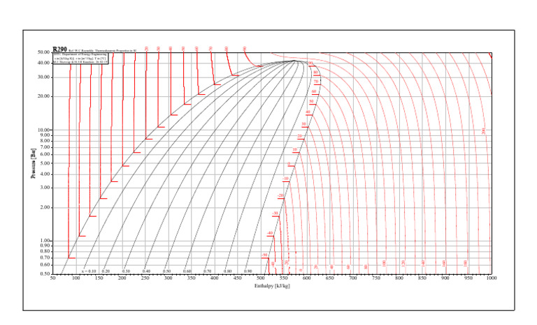Viewport: 537px width, 325px height.
Task: Select the 50.00 pressure axis tick label
Action: [x=43, y=52]
